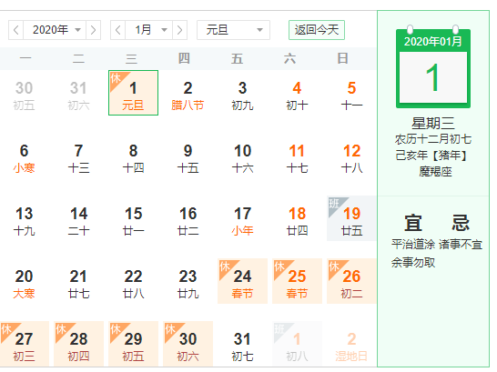Open the 2020年 year dropdown

click(55, 30)
